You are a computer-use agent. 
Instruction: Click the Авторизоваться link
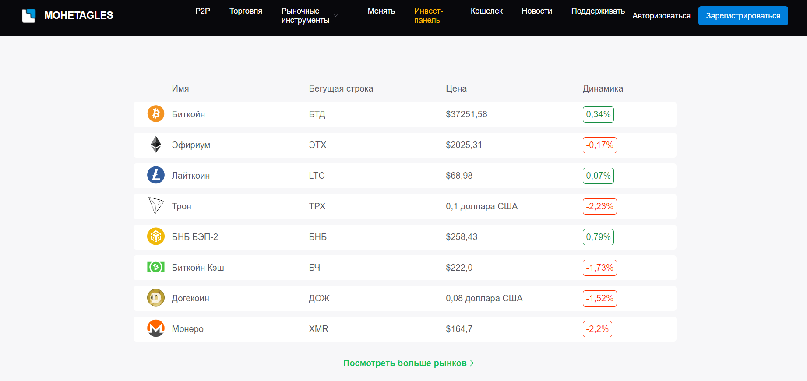pyautogui.click(x=661, y=16)
